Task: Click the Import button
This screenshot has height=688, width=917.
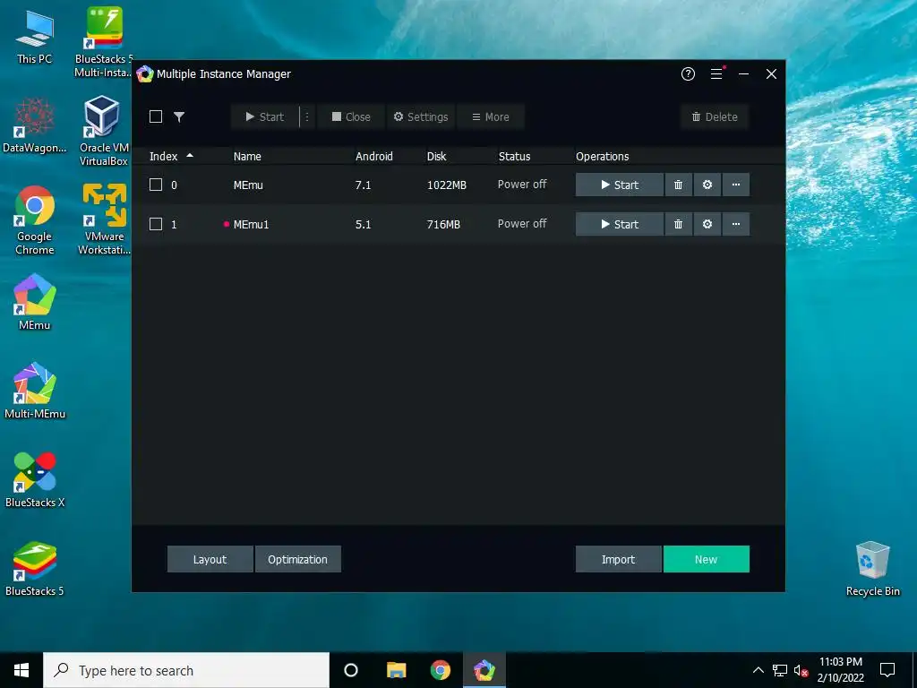Action: [x=618, y=559]
